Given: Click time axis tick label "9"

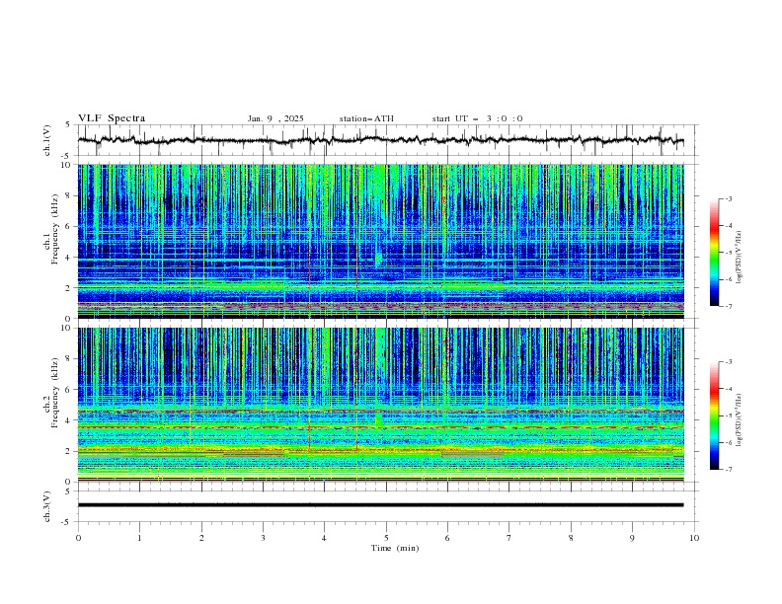Looking at the screenshot, I should pyautogui.click(x=632, y=538).
